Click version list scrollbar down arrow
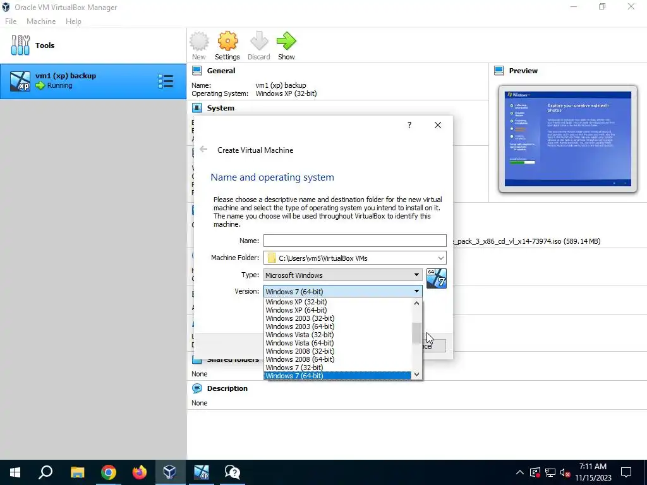This screenshot has height=485, width=647. [417, 374]
